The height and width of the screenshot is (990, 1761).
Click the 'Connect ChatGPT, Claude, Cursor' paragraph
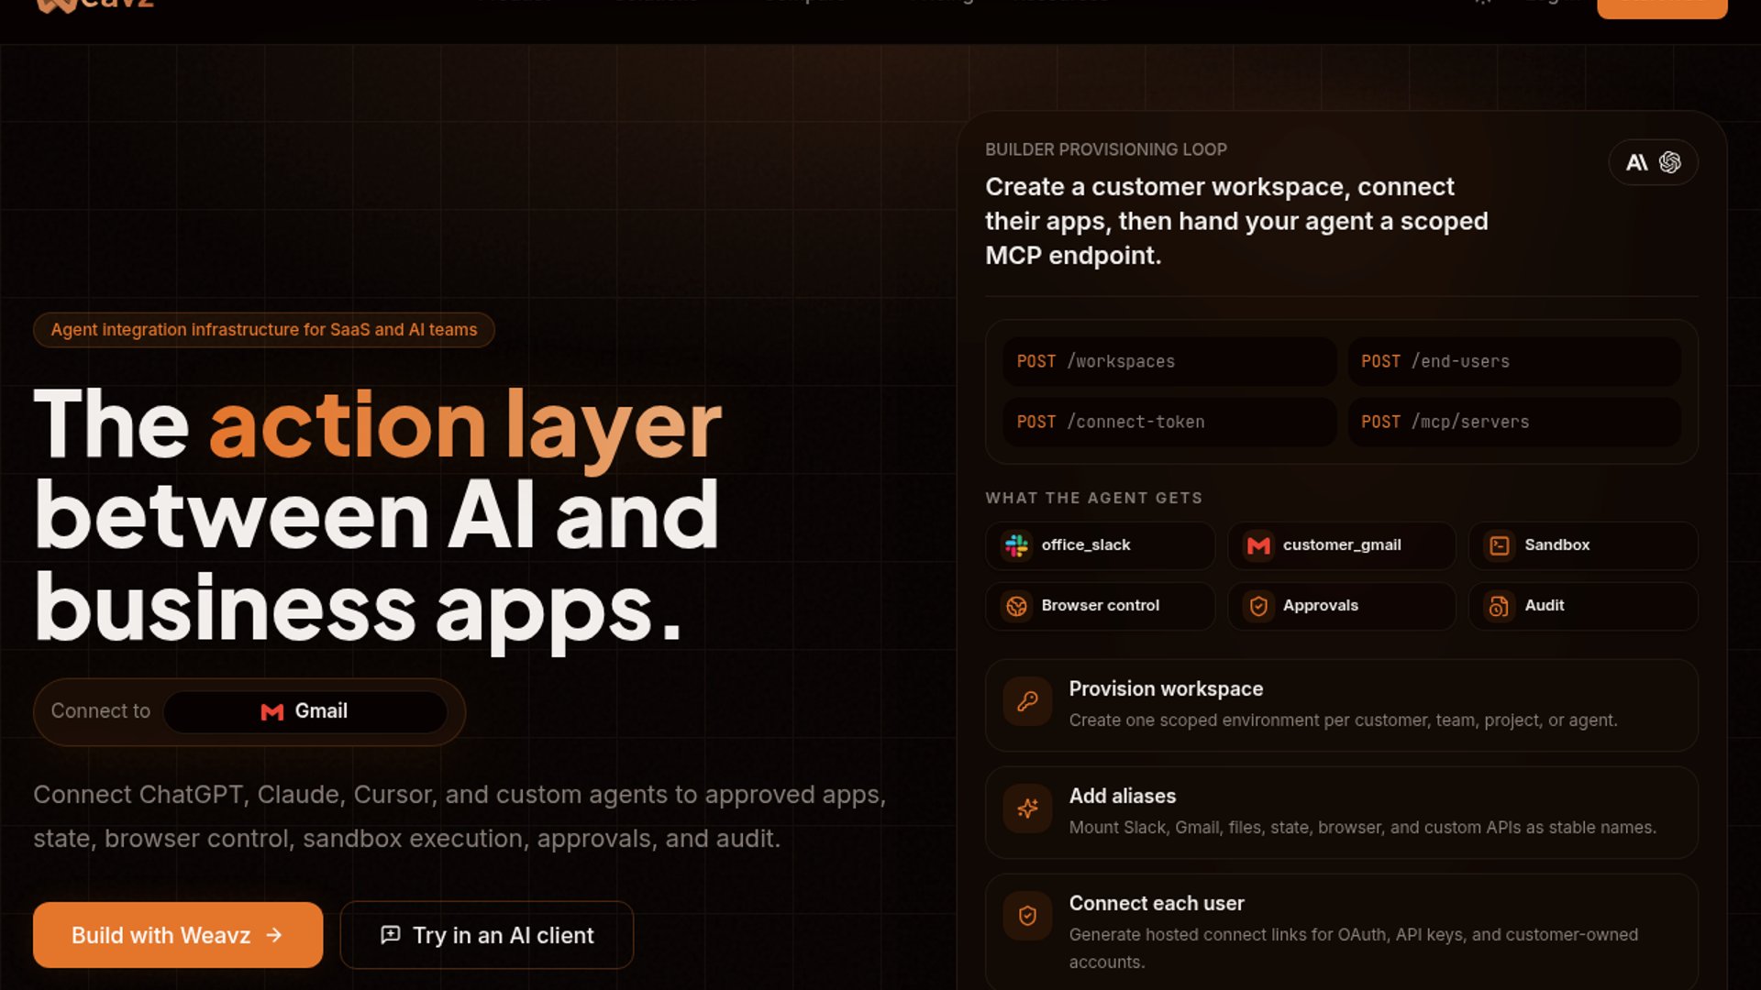(x=460, y=817)
